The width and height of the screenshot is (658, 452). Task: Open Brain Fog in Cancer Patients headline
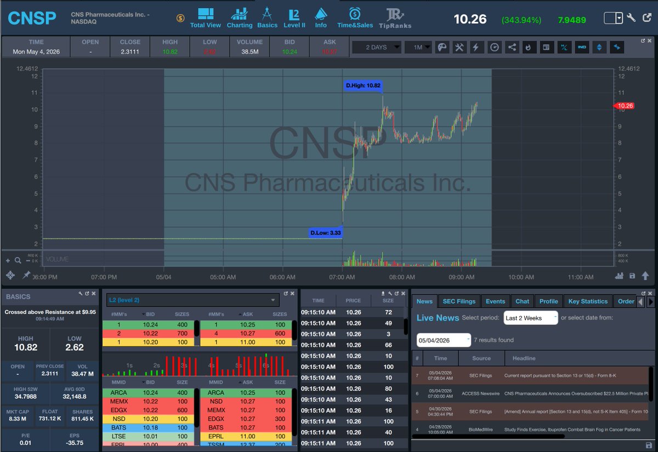click(x=572, y=430)
